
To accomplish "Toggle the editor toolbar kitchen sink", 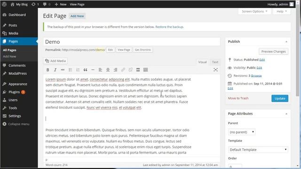I will (145, 70).
